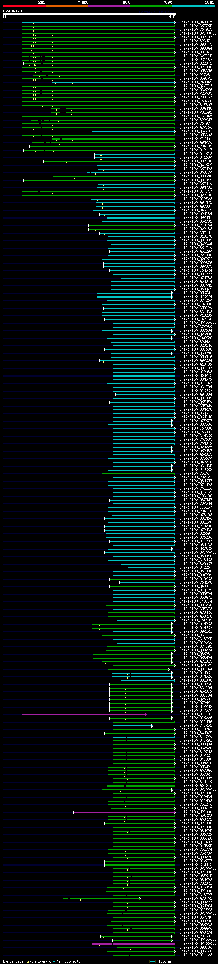Open hit UniRef100_B9WH01
Viewport: 218px width, 964px height.
click(196, 342)
